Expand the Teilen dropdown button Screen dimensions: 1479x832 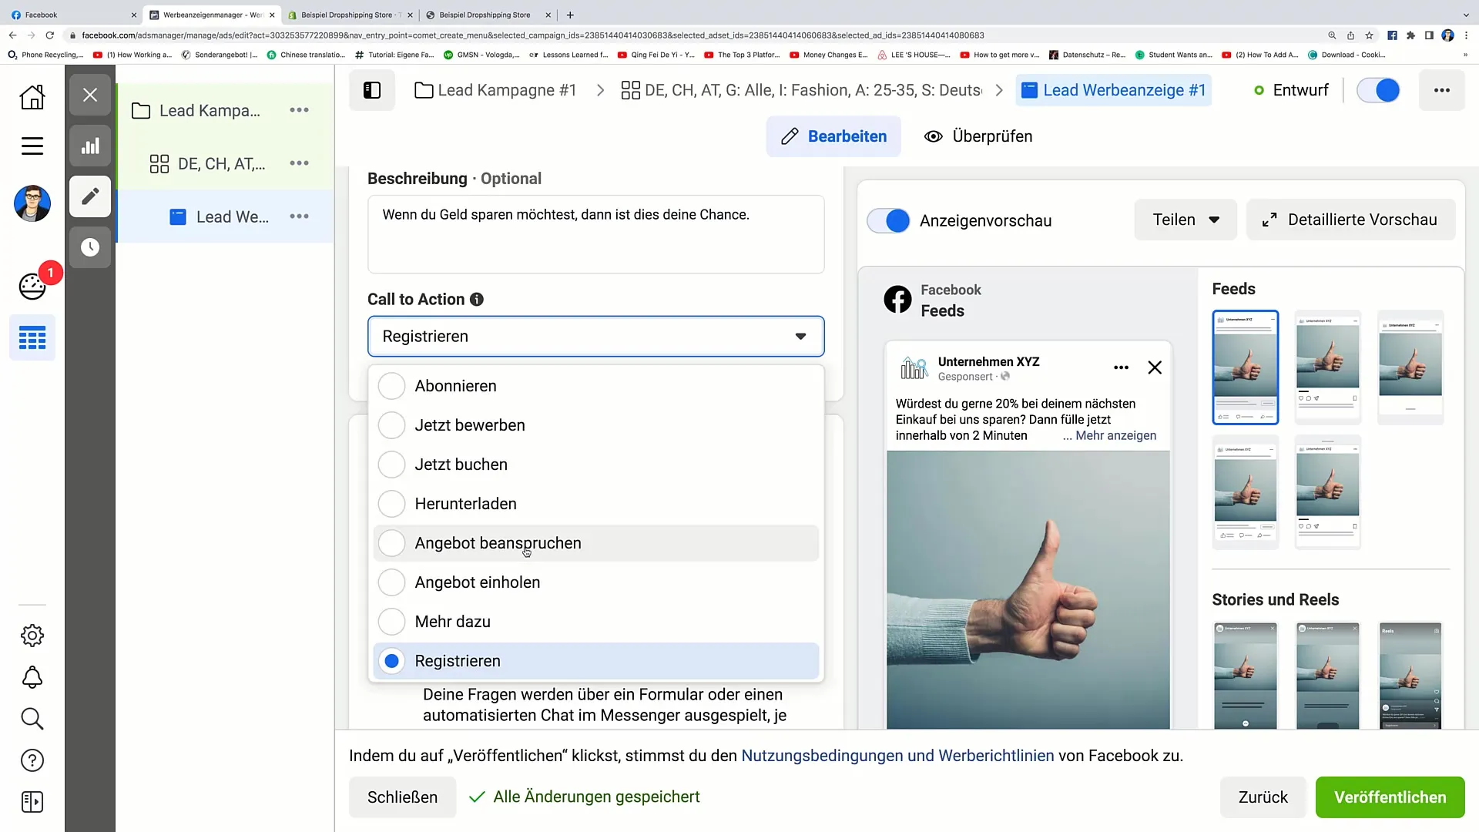click(x=1186, y=220)
